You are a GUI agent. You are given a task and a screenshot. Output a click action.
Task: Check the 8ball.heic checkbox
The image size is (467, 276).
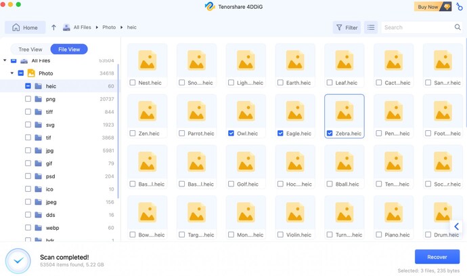330,184
